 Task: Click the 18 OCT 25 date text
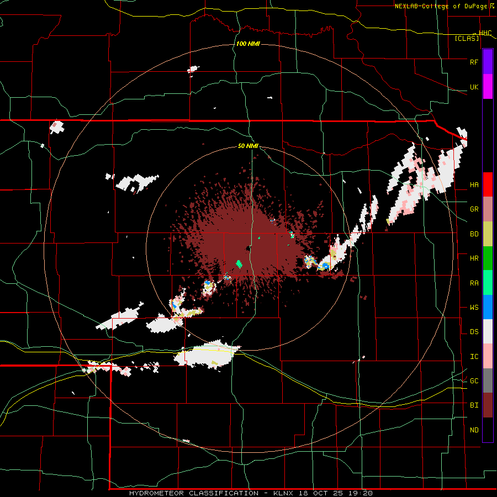[322, 493]
